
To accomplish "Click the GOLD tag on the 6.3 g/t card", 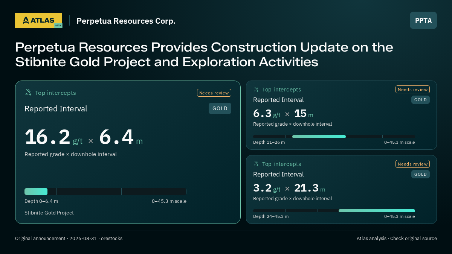I will 420,100.
